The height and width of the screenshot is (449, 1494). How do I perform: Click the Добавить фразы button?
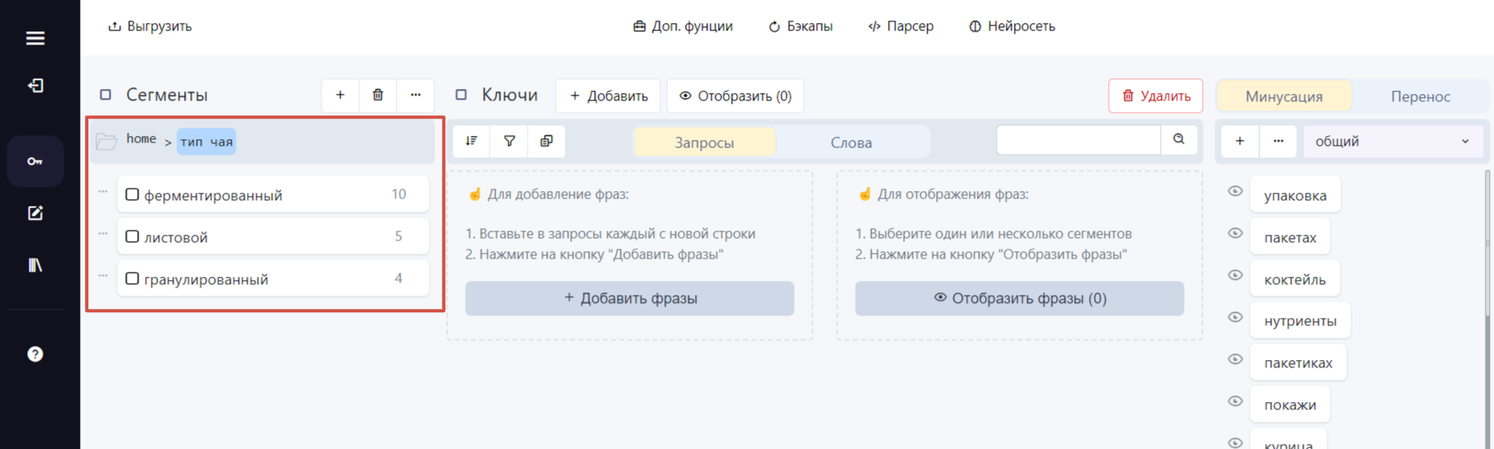630,298
